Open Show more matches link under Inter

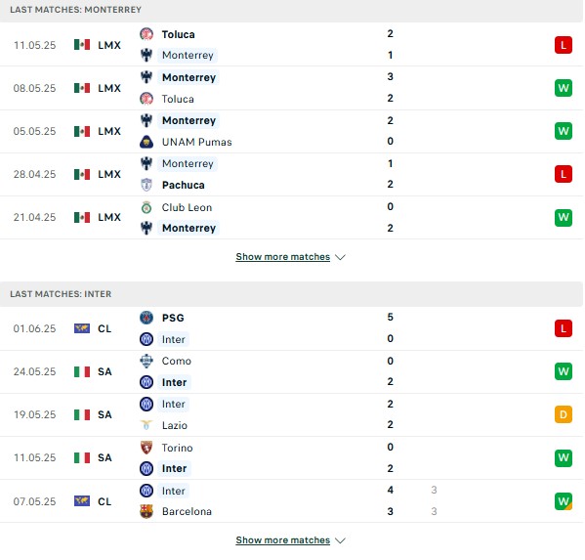(283, 540)
